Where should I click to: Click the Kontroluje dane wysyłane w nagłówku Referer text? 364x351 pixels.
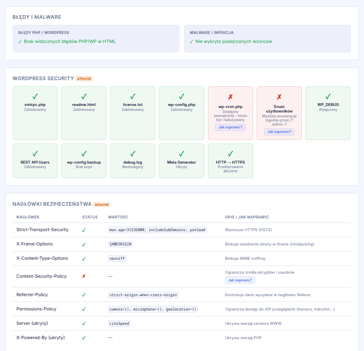tap(268, 295)
